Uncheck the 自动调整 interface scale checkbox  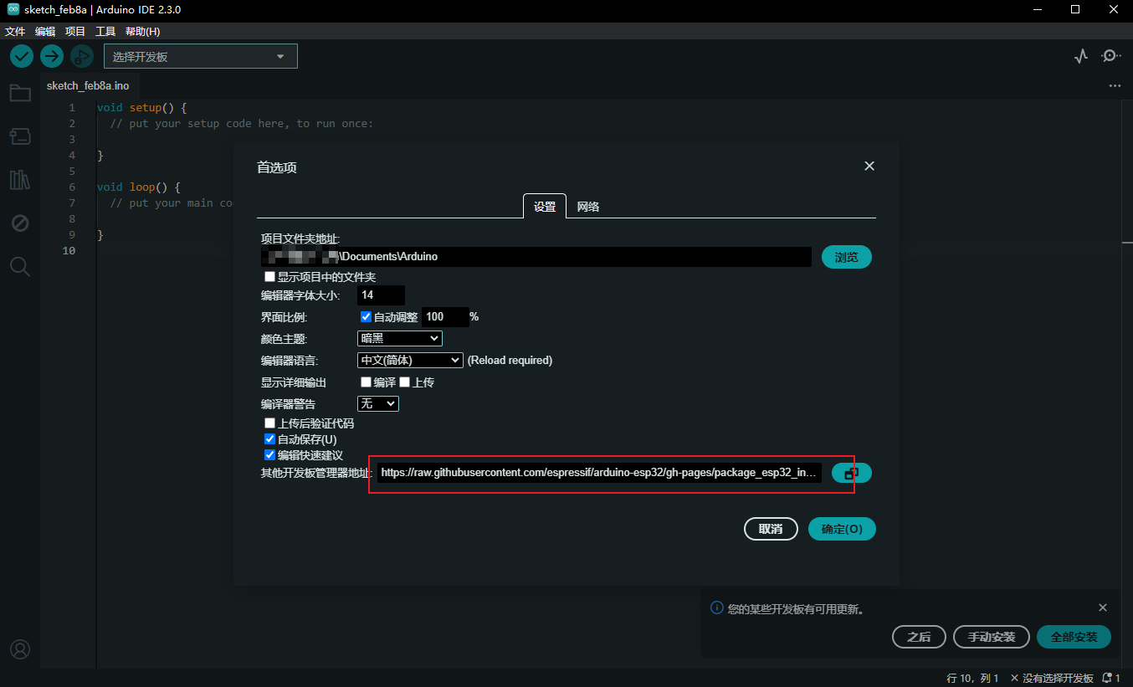pyautogui.click(x=366, y=317)
